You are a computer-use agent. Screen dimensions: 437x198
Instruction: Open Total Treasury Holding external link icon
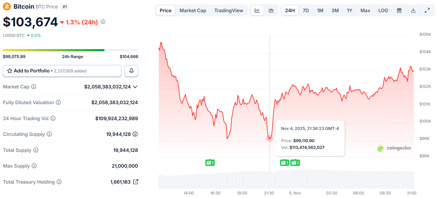(136, 182)
